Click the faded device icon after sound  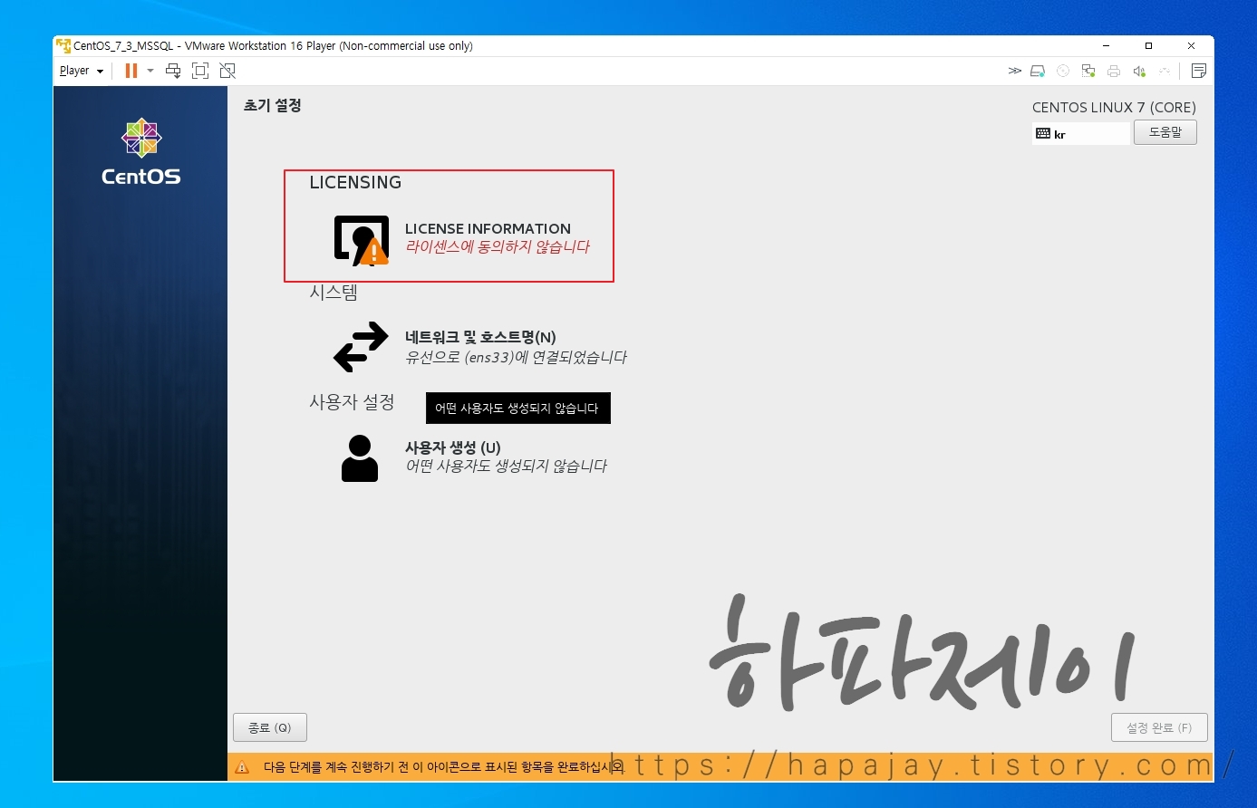pos(1165,71)
